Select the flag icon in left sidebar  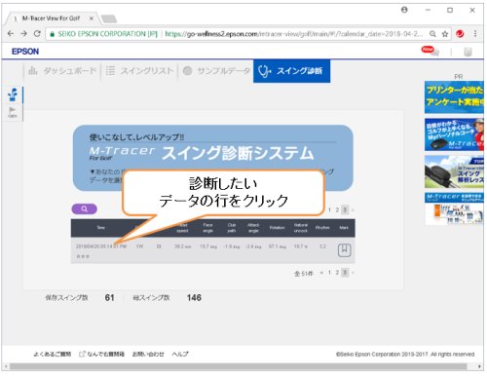click(12, 112)
